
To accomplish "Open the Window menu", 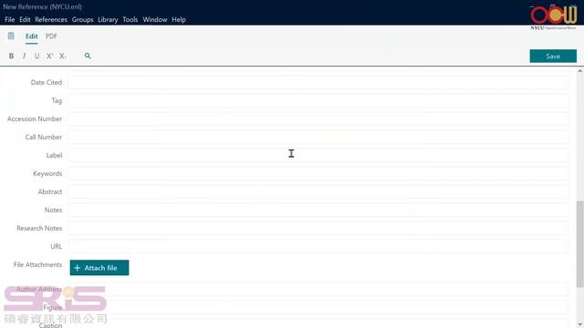I will tap(155, 19).
